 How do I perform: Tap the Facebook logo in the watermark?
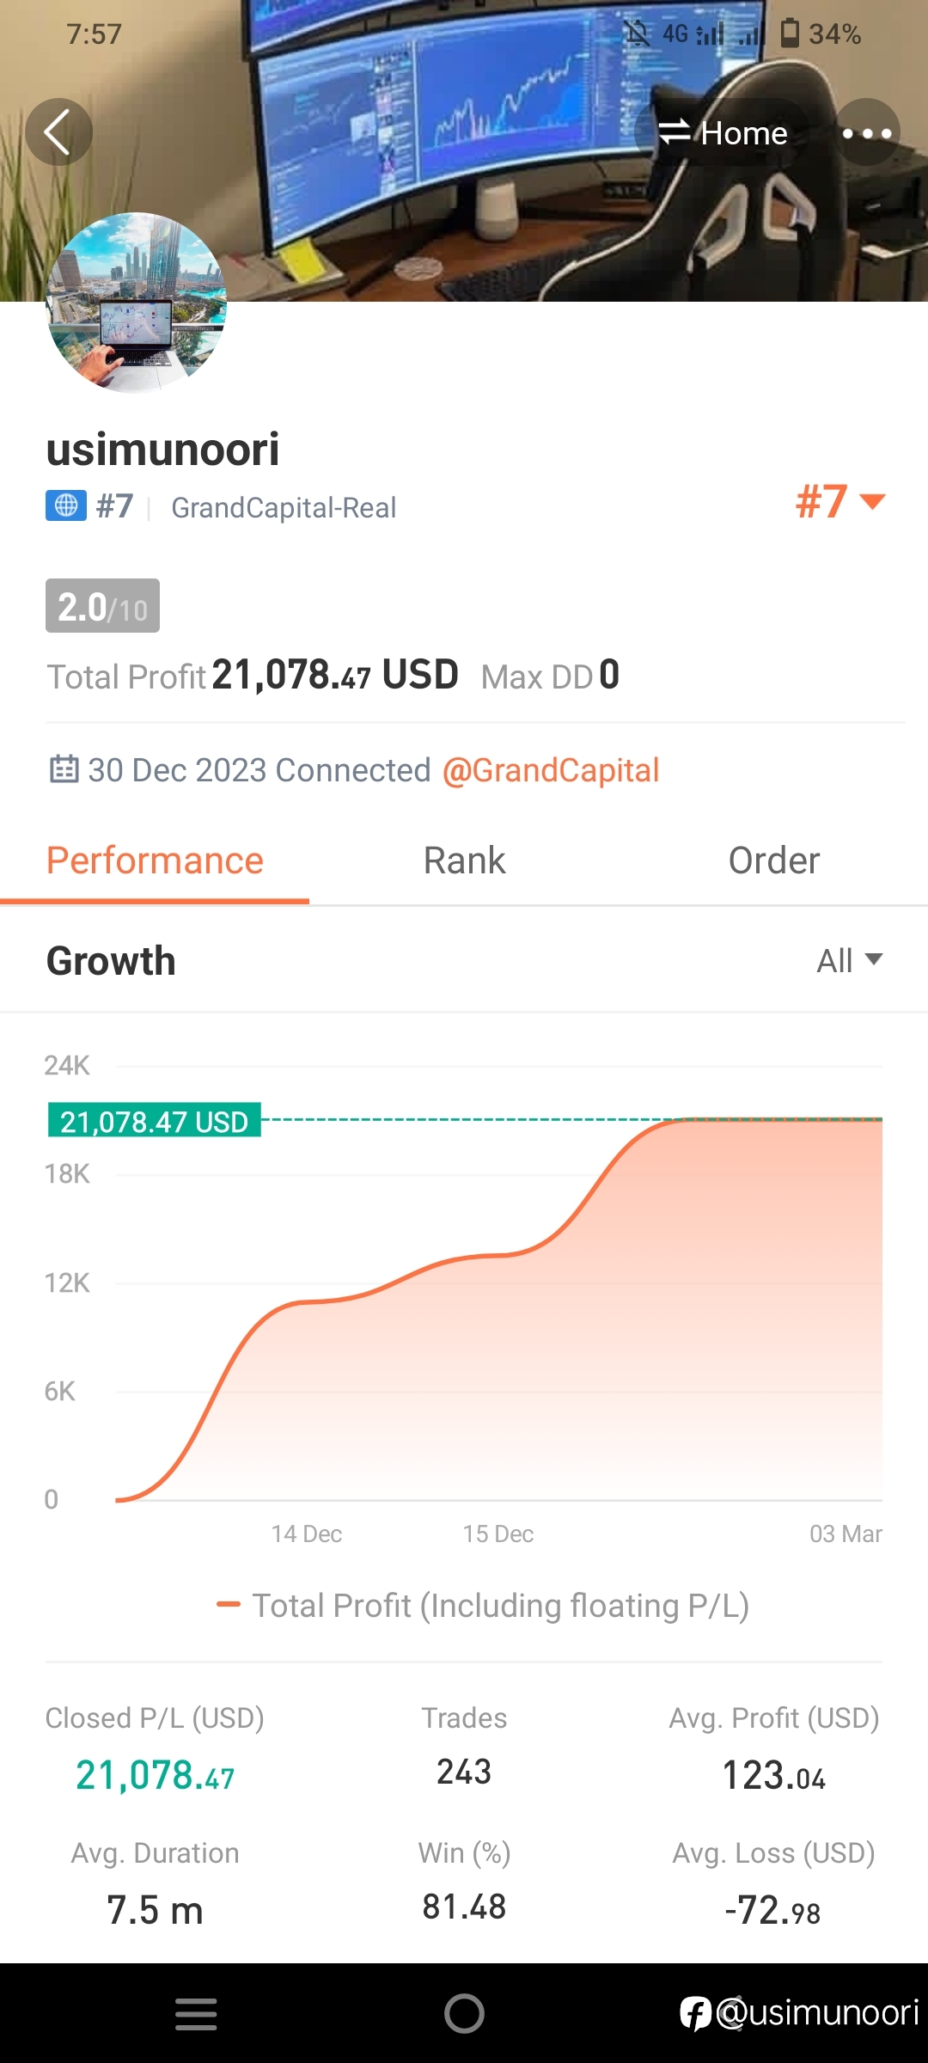[694, 2013]
